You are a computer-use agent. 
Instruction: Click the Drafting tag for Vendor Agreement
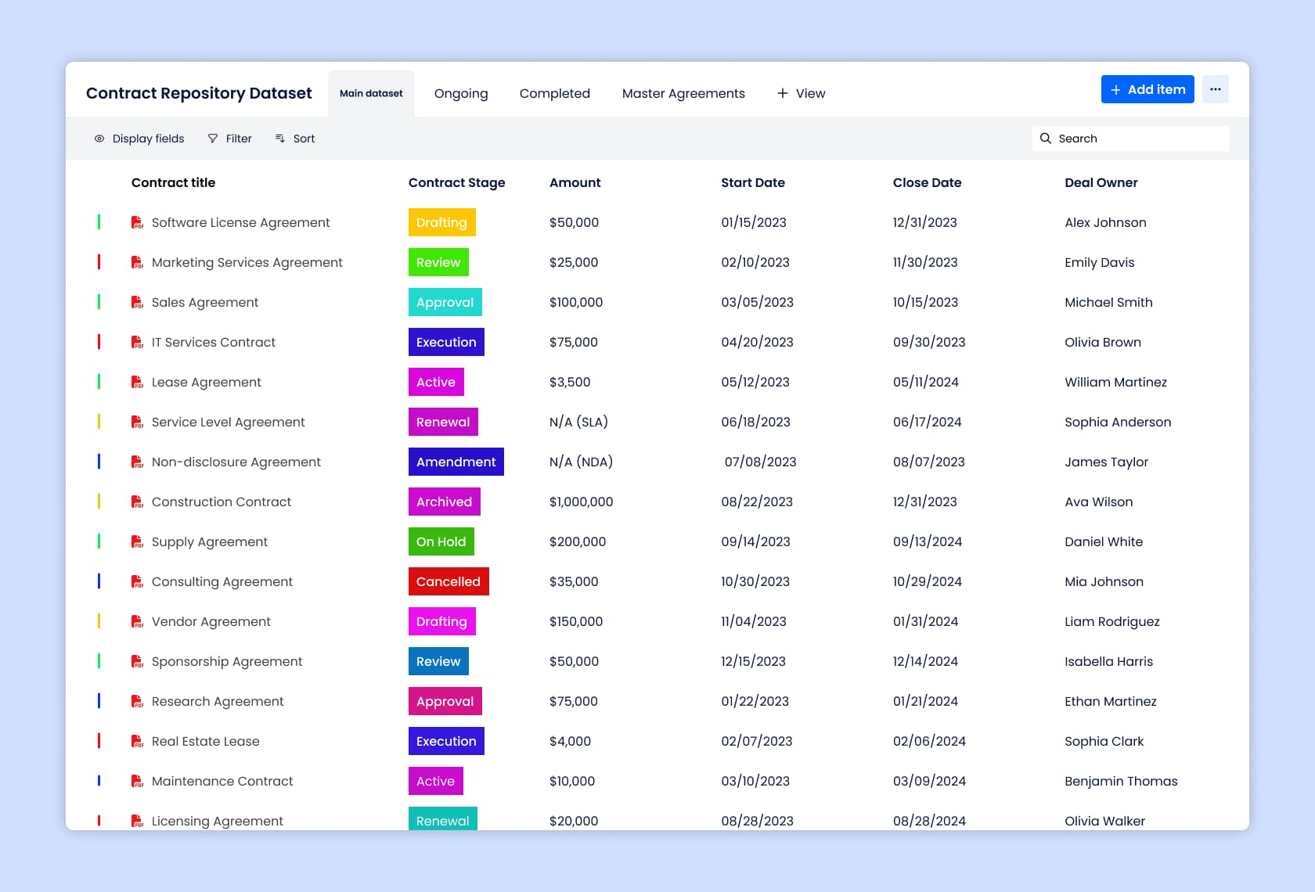click(x=441, y=621)
